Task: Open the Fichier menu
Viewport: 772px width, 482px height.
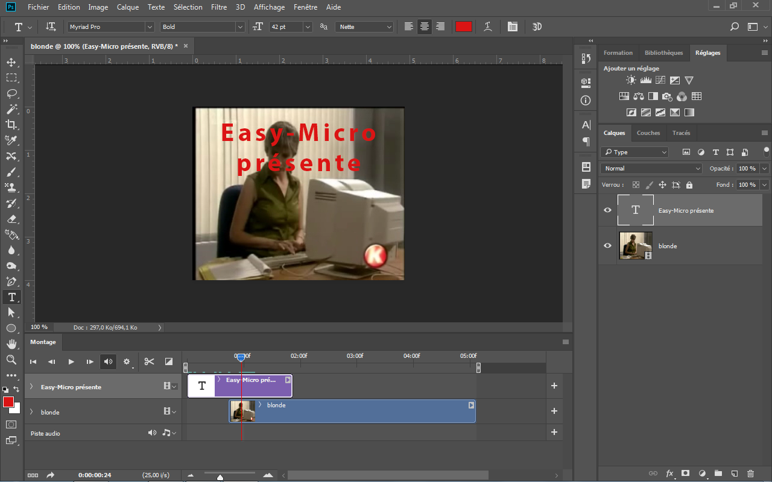Action: (x=39, y=7)
